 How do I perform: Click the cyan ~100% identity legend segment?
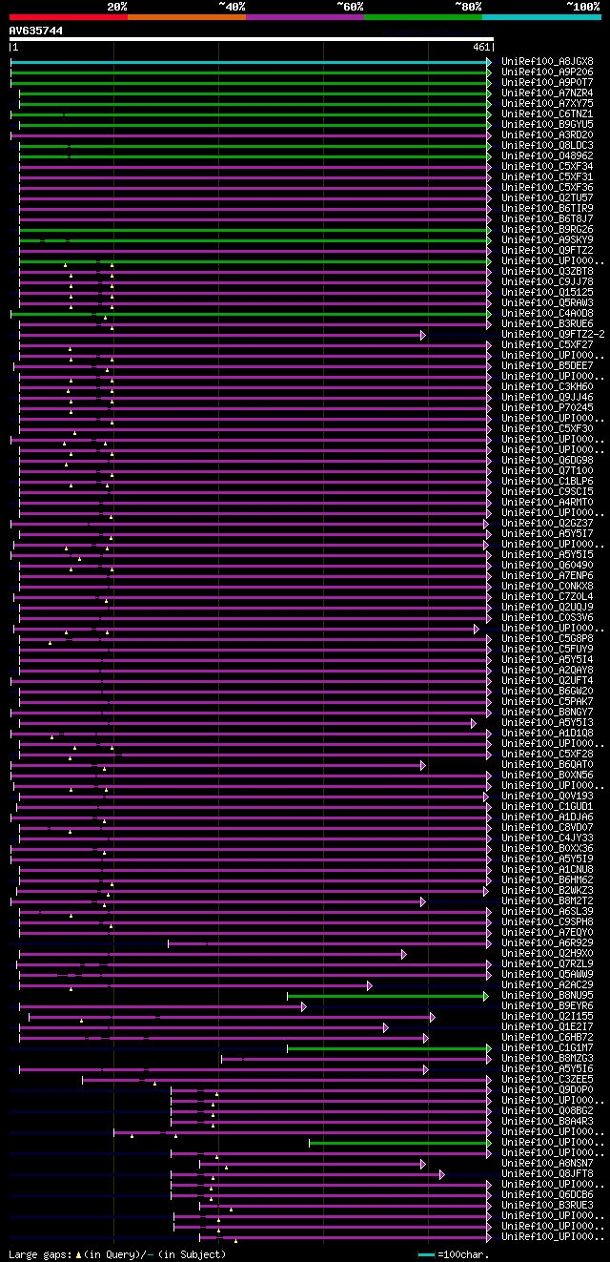coord(541,16)
